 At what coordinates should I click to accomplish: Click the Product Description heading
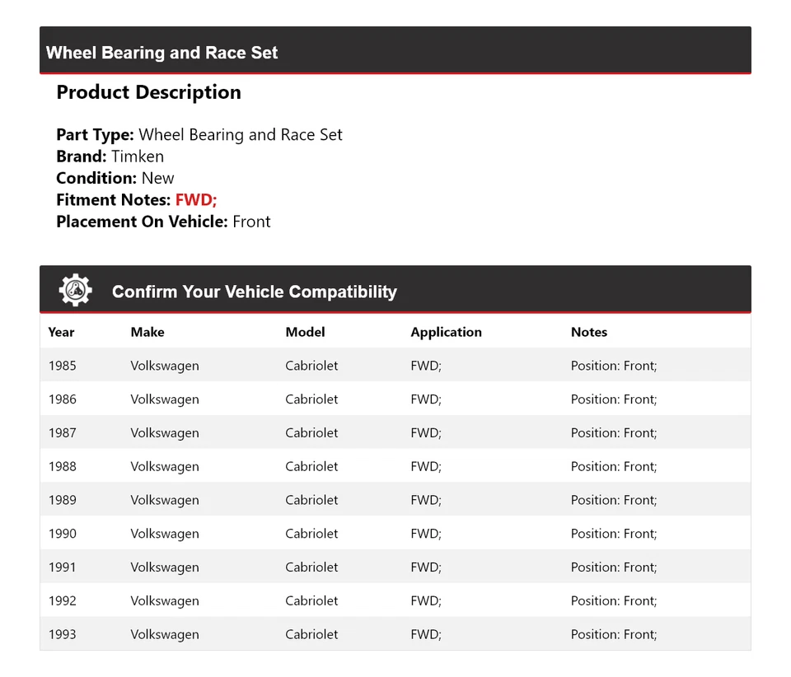[148, 92]
